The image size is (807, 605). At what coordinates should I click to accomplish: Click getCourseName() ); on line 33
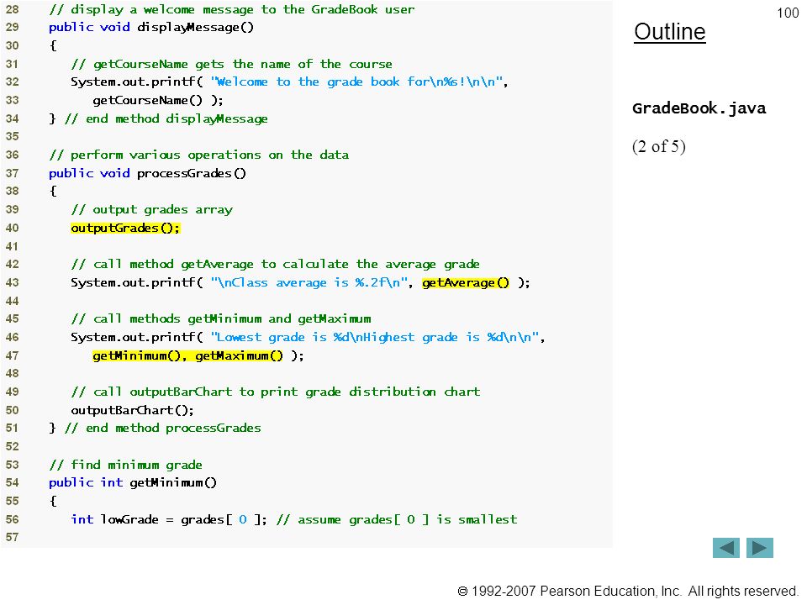coord(158,100)
